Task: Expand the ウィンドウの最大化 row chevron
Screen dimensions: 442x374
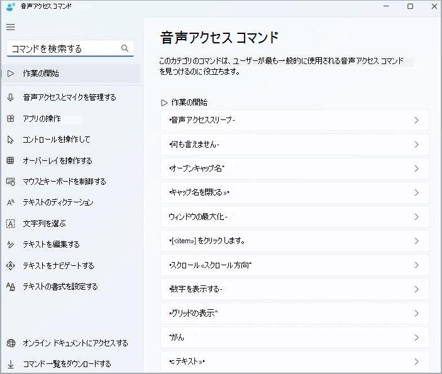Action: pos(416,217)
